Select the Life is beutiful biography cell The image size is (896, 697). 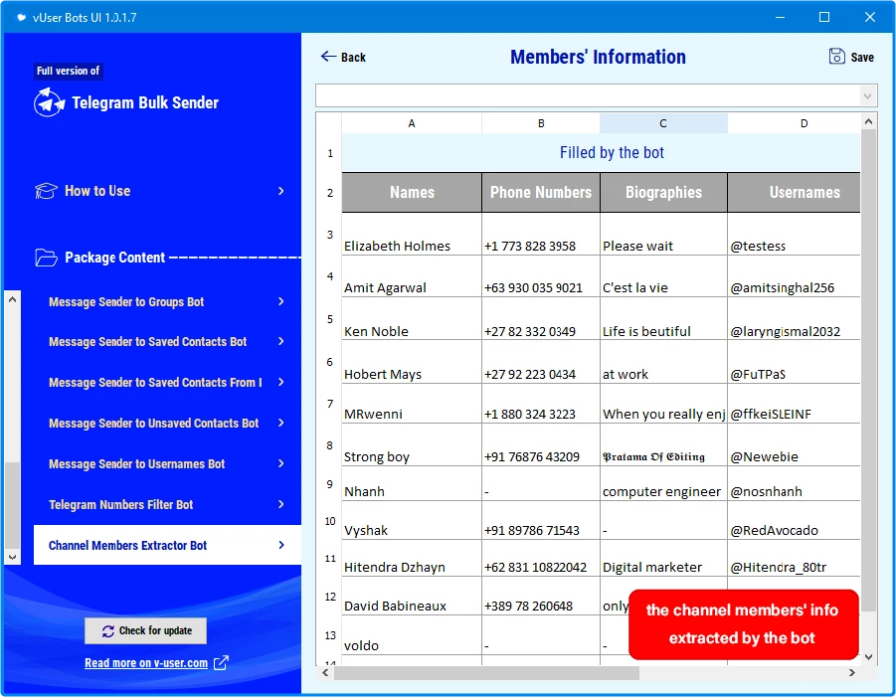(663, 319)
